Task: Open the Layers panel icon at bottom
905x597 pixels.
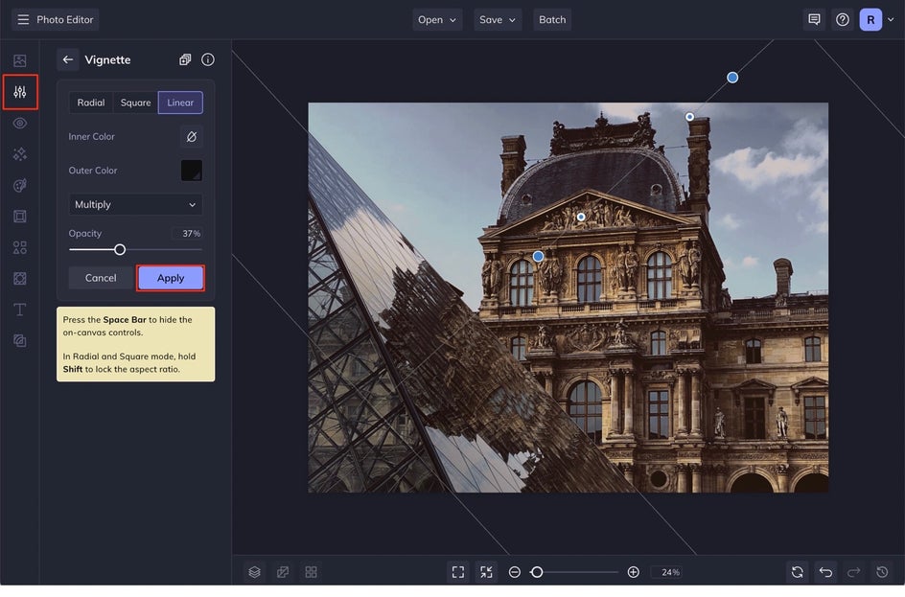Action: pyautogui.click(x=254, y=572)
